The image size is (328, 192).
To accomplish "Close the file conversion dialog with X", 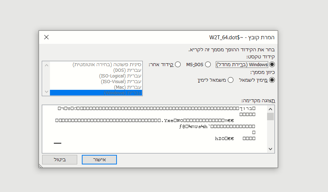I will point(46,37).
